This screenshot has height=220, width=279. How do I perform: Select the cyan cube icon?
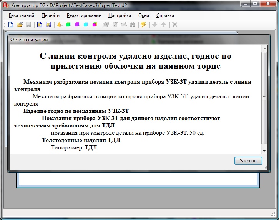coord(86,25)
